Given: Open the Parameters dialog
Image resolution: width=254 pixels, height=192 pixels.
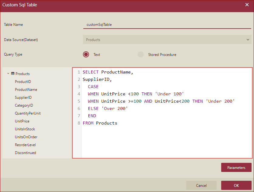Looking at the screenshot, I should [x=236, y=167].
